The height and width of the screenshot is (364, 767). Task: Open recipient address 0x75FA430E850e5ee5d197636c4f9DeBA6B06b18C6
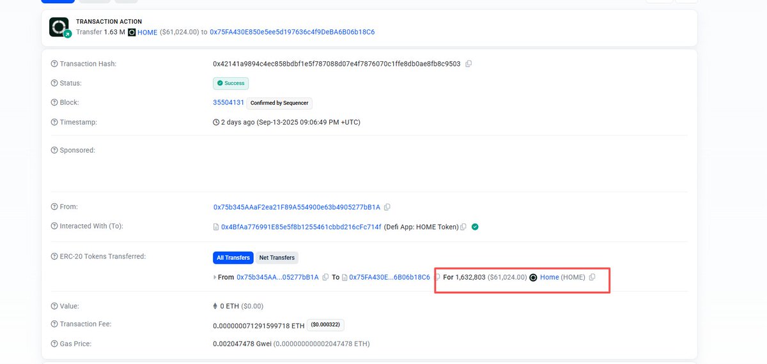click(292, 32)
